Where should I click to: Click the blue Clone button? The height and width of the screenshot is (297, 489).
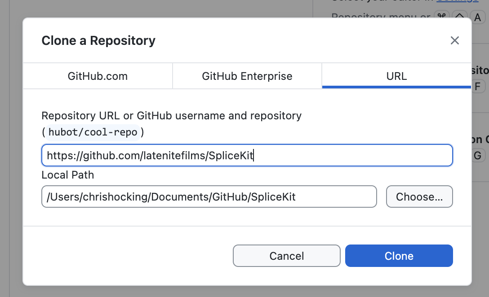point(399,256)
